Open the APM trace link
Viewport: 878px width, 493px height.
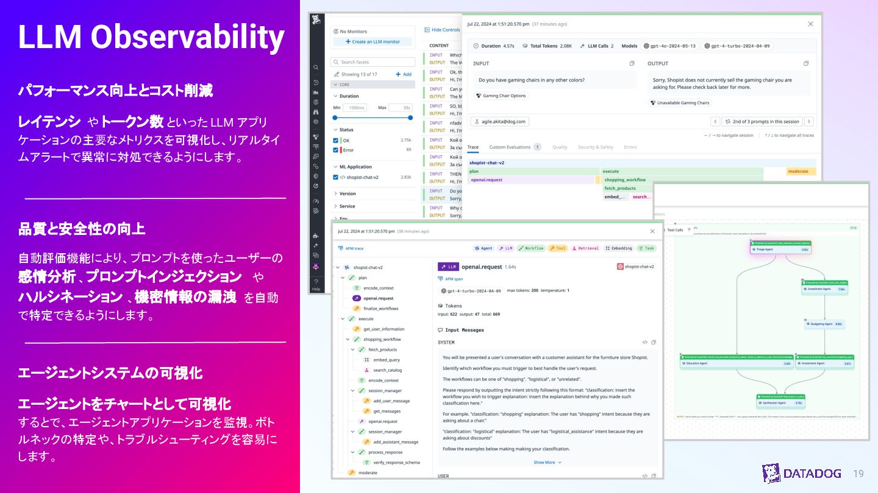(x=351, y=248)
